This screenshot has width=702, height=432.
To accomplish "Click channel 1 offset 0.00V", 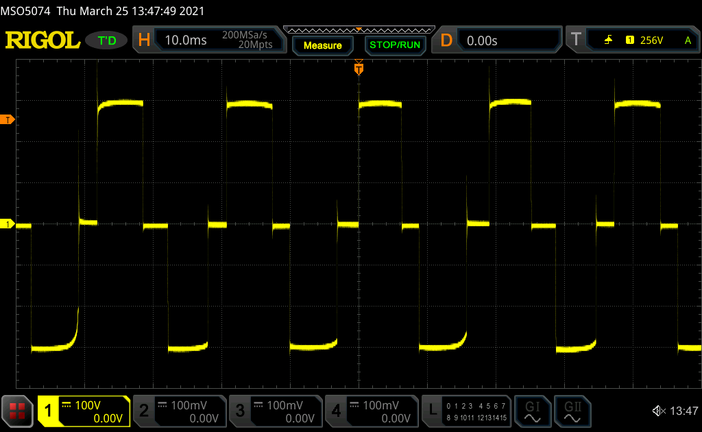I will coord(108,418).
